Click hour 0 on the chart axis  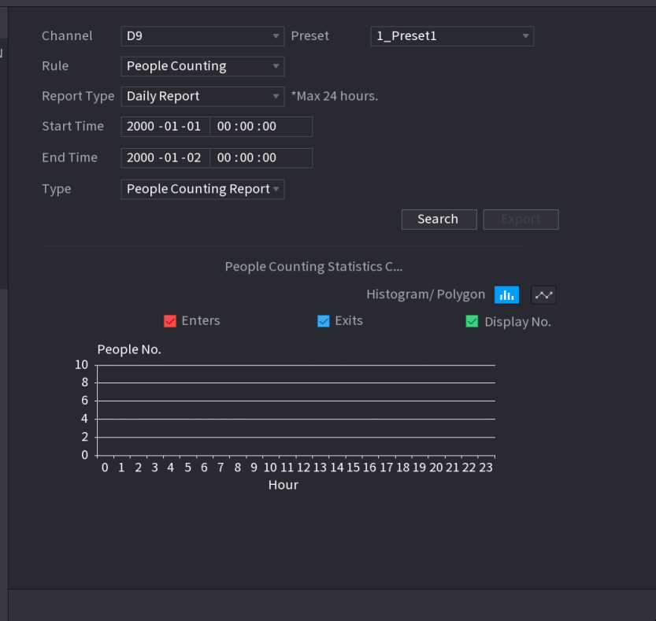pyautogui.click(x=105, y=468)
